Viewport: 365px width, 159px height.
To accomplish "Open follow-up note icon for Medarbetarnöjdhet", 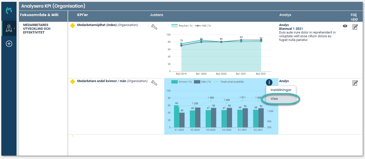I will coord(355,27).
